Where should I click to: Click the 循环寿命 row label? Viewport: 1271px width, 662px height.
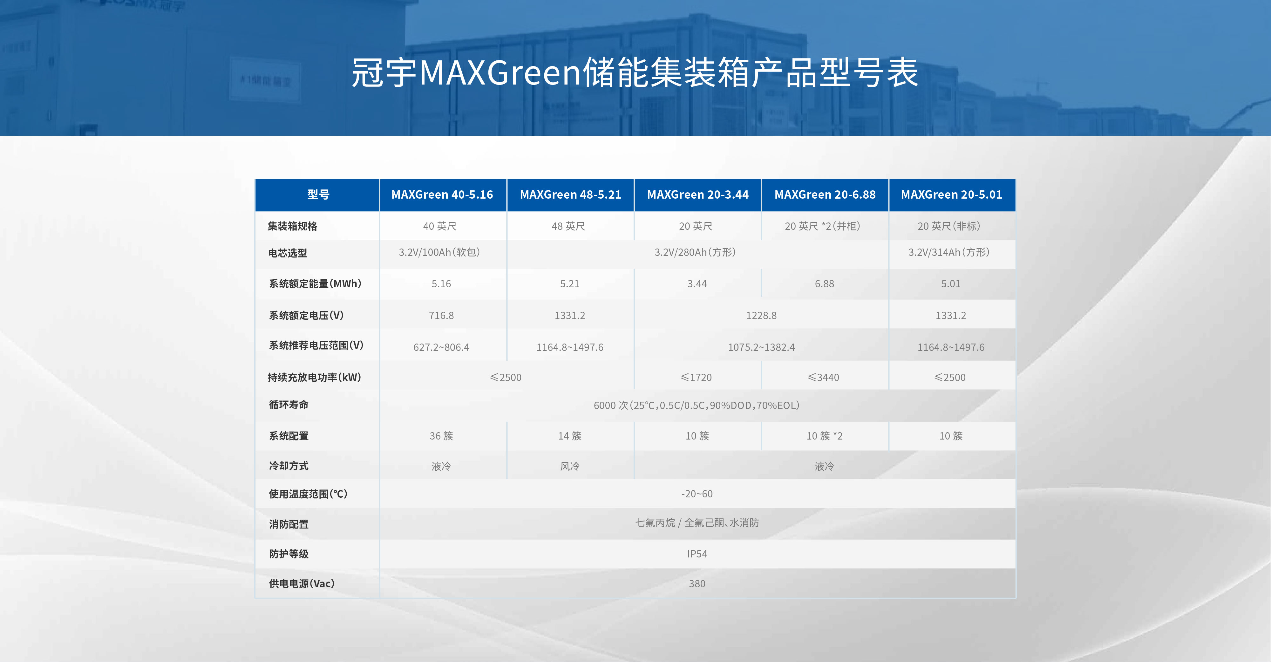(x=289, y=405)
